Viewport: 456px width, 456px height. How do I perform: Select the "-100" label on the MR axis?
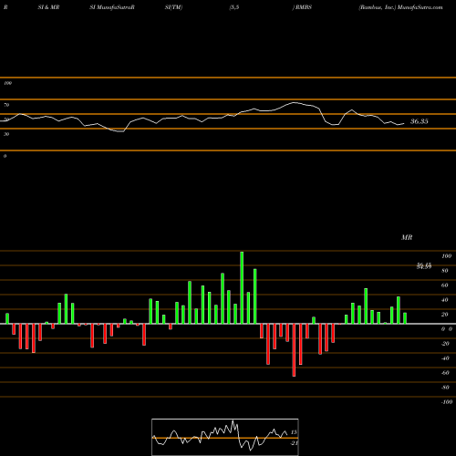coord(447,402)
